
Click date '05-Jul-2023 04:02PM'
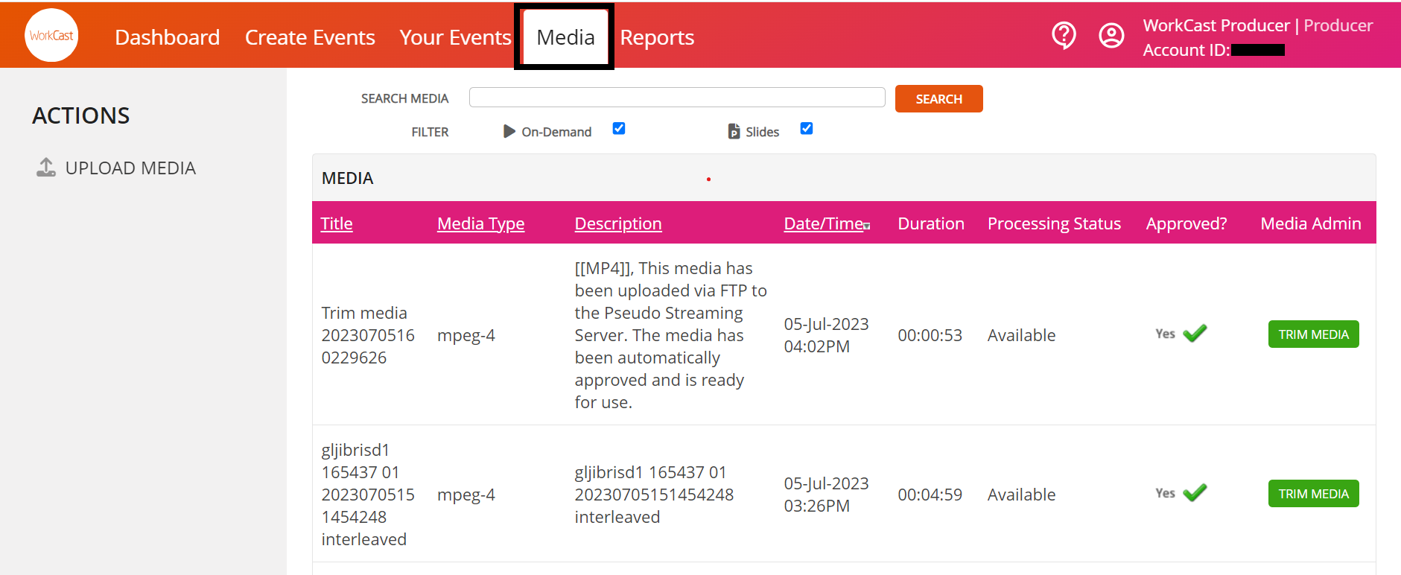pyautogui.click(x=826, y=335)
